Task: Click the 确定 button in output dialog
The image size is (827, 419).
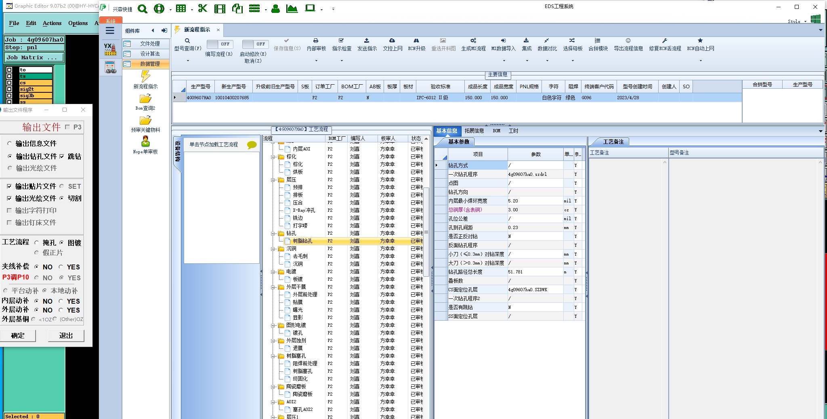Action: click(x=18, y=336)
